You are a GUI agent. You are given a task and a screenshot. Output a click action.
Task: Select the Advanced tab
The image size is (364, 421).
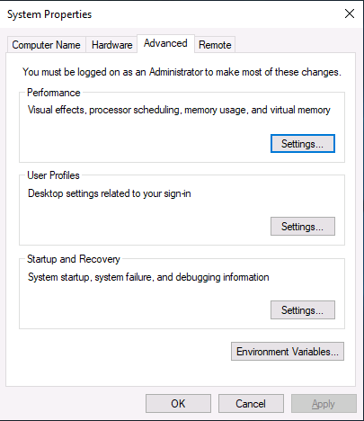point(165,44)
